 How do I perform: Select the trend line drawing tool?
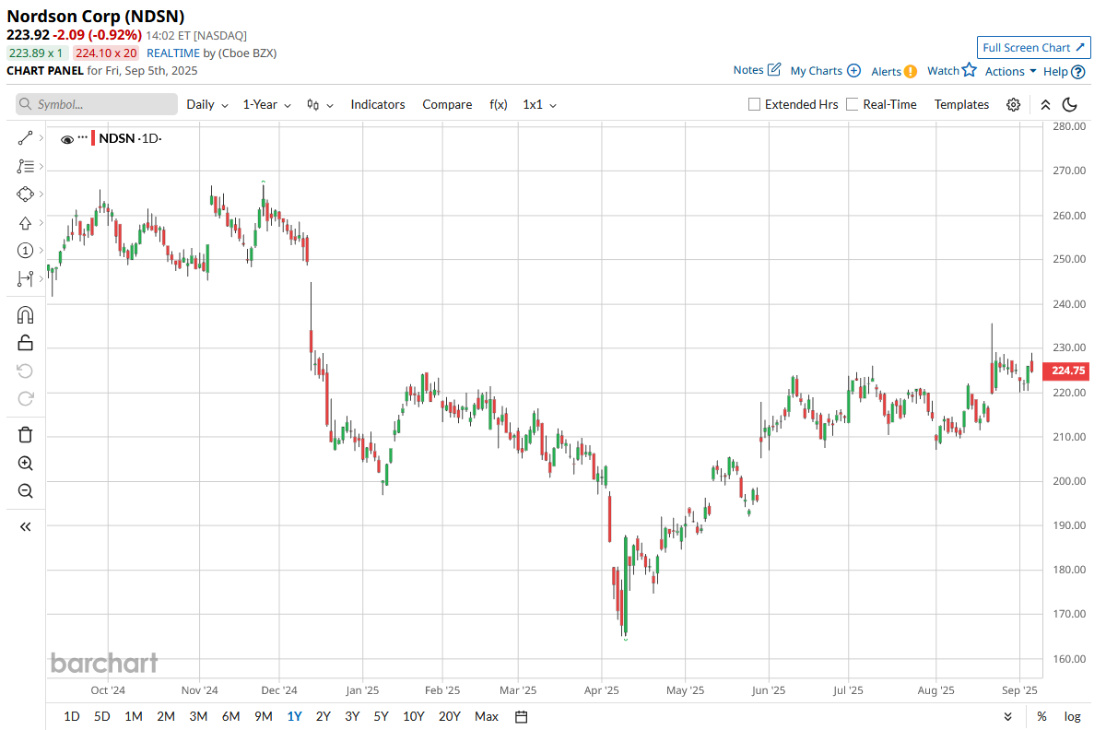click(25, 138)
